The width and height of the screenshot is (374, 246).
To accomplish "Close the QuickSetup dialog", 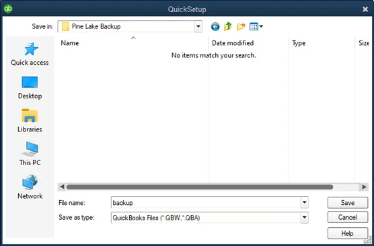I will point(365,9).
